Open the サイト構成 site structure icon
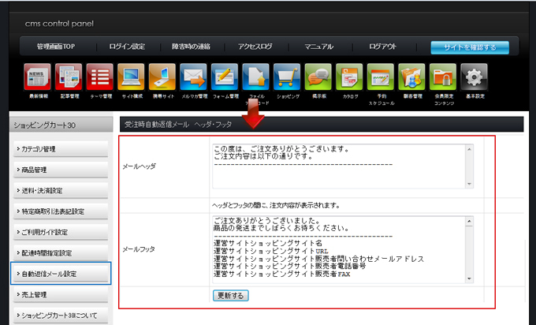 (131, 77)
